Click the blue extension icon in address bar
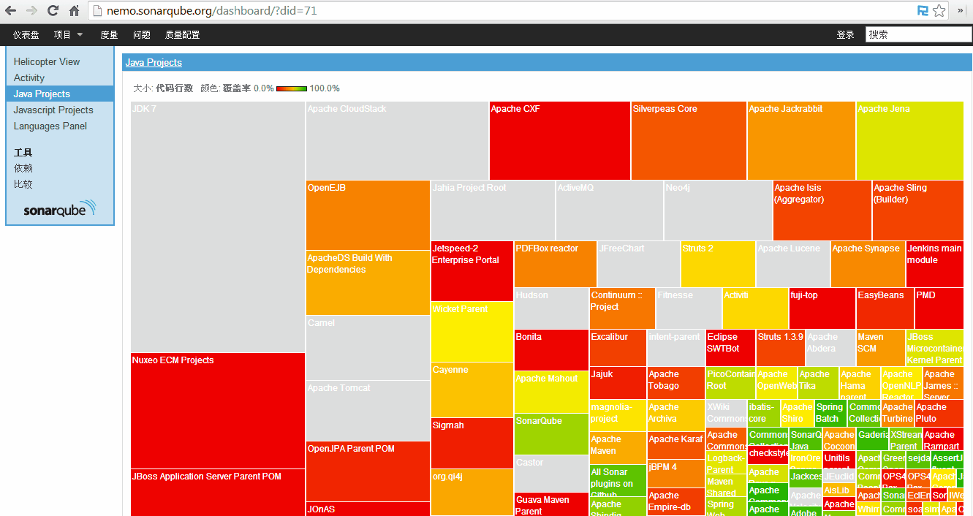The image size is (973, 516). pyautogui.click(x=923, y=11)
